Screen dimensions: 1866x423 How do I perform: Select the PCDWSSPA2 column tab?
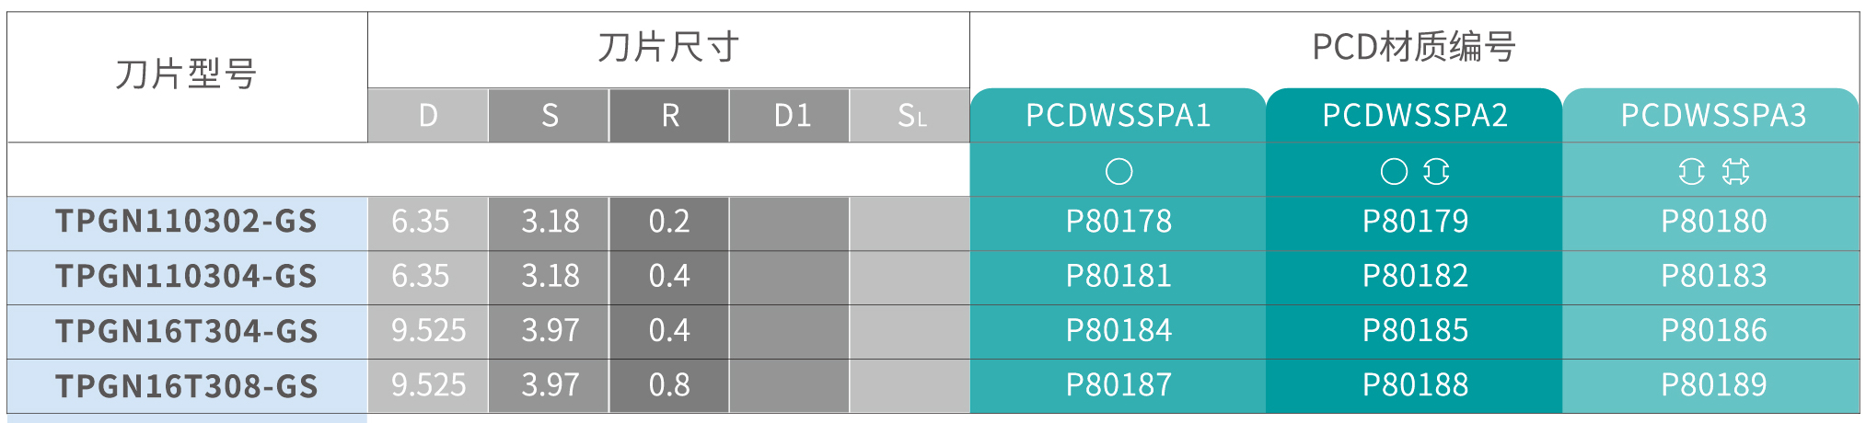(x=1415, y=115)
